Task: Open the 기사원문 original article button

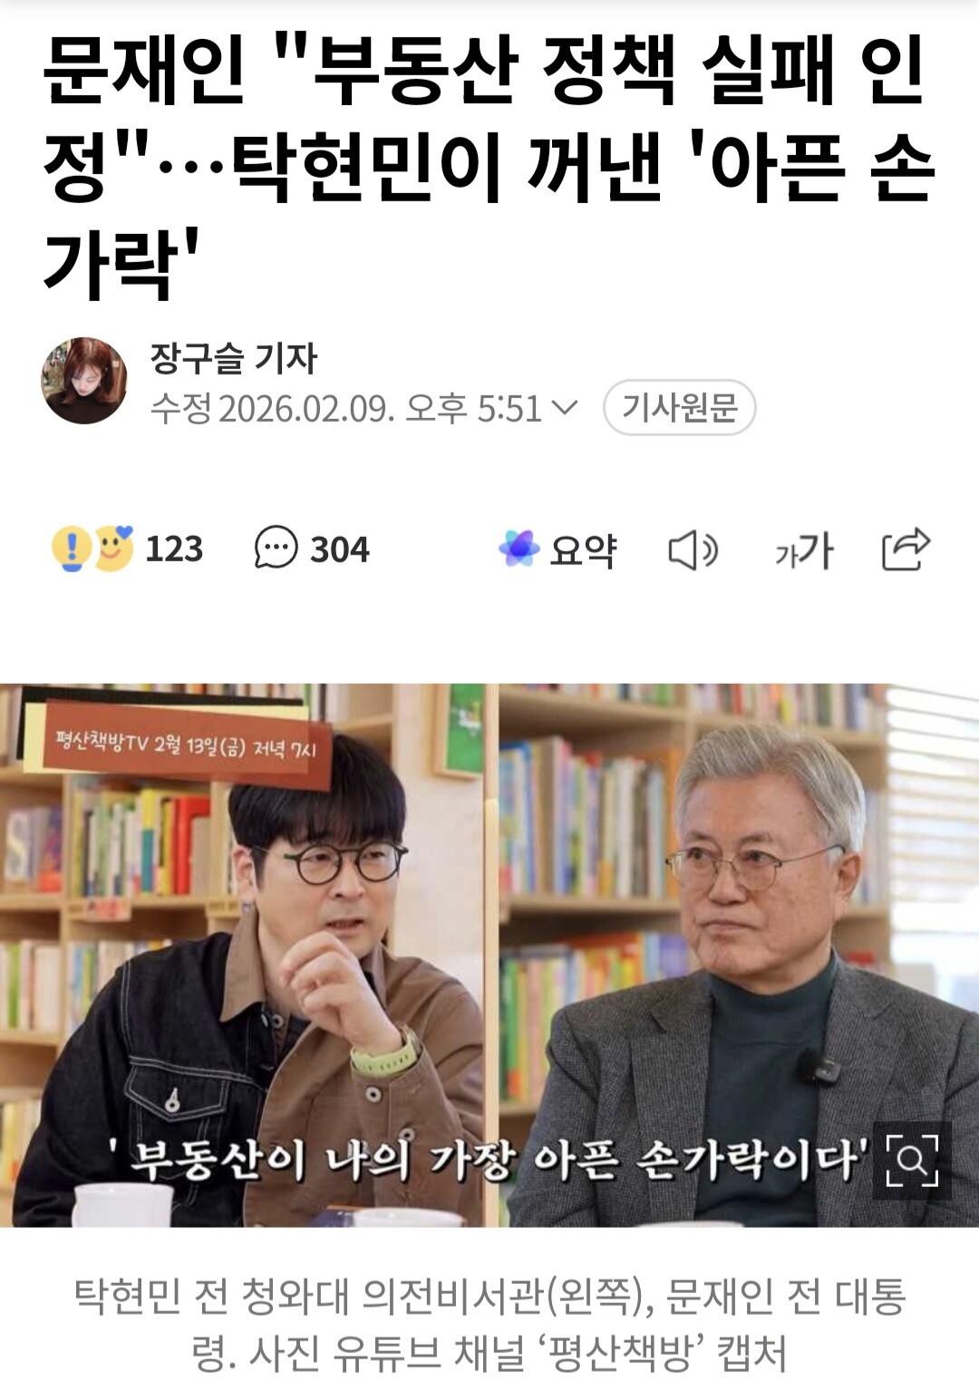Action: pos(680,408)
